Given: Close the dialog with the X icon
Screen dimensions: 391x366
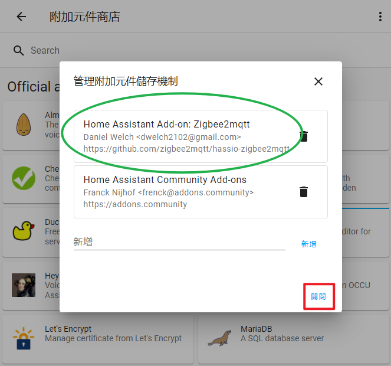Looking at the screenshot, I should [318, 81].
